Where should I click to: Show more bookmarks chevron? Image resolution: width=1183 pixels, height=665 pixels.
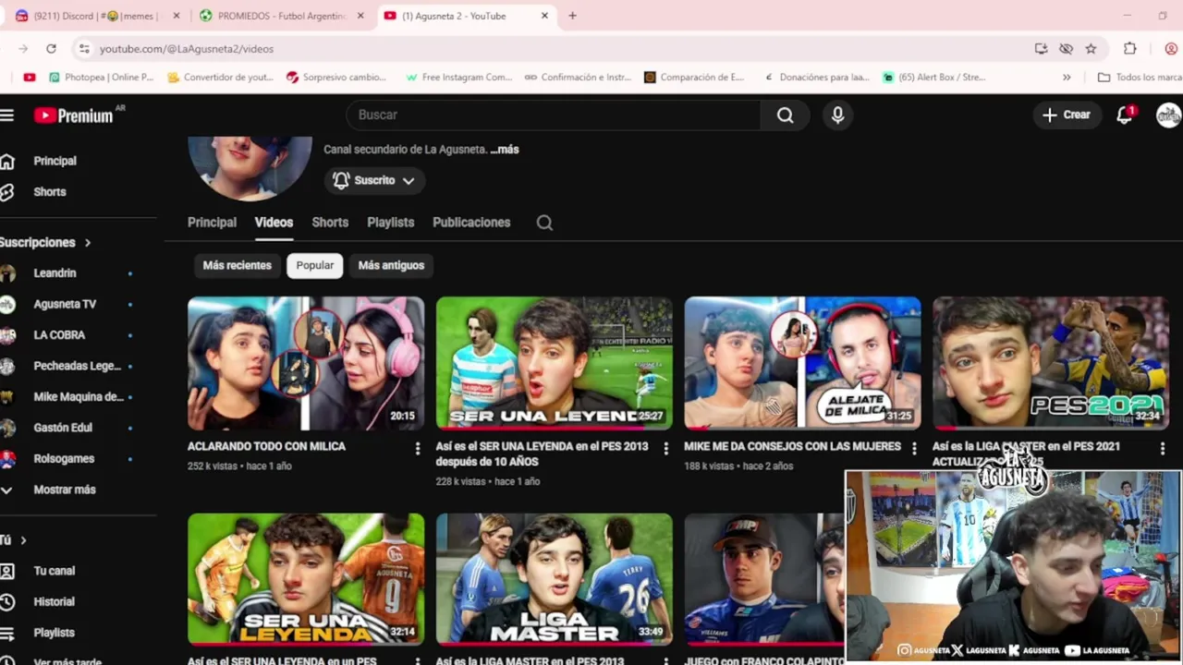tap(1067, 78)
